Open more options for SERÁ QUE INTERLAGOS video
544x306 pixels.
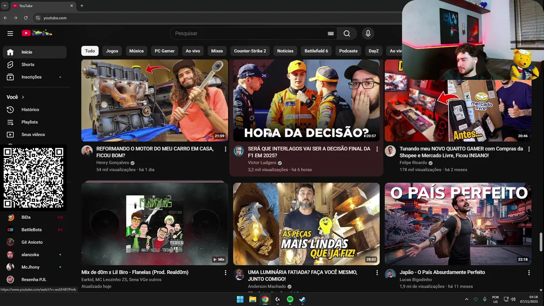(377, 149)
